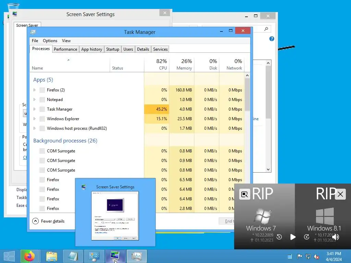
Task: Select Screen Saver tab in settings window
Action: point(27,25)
